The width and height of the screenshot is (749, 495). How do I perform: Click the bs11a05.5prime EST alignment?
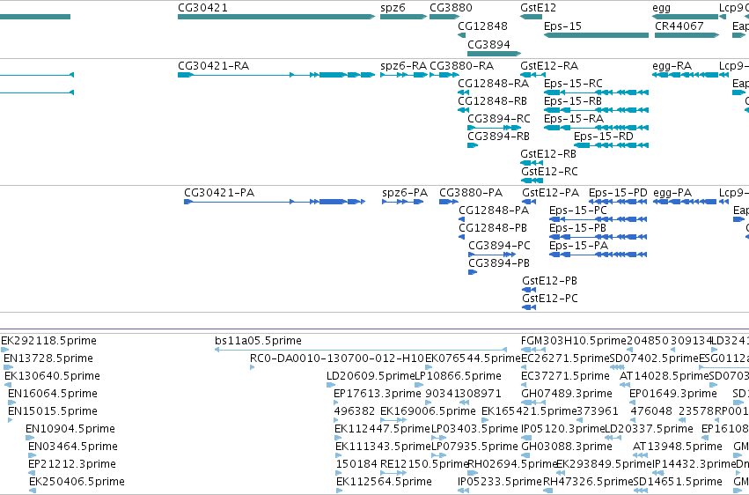[x=361, y=350]
